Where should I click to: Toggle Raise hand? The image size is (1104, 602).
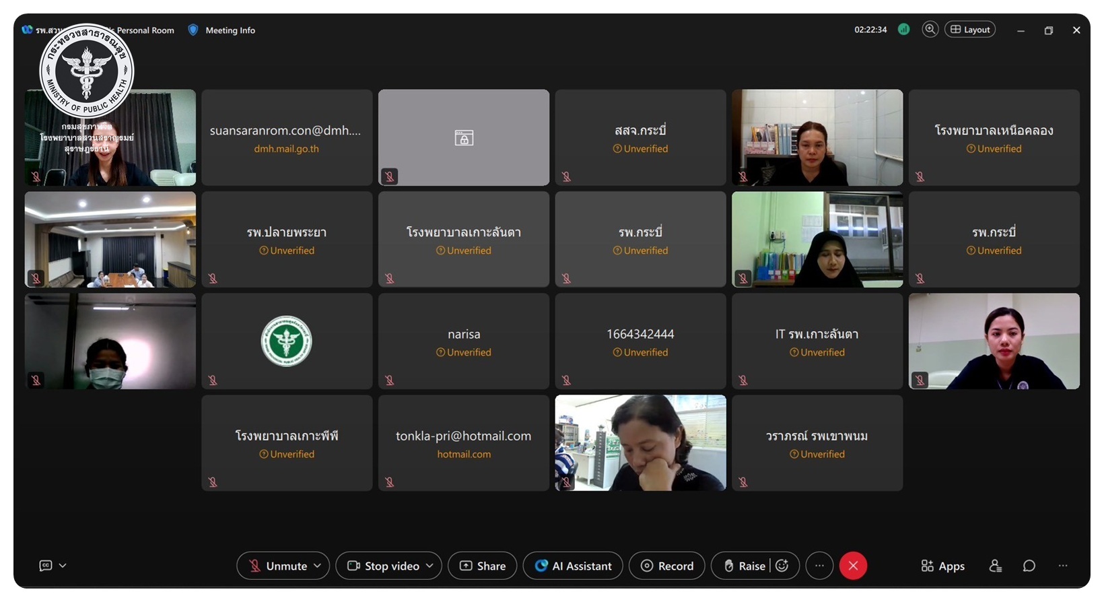pos(744,566)
